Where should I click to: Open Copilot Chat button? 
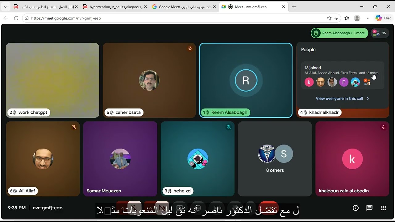coord(383,18)
